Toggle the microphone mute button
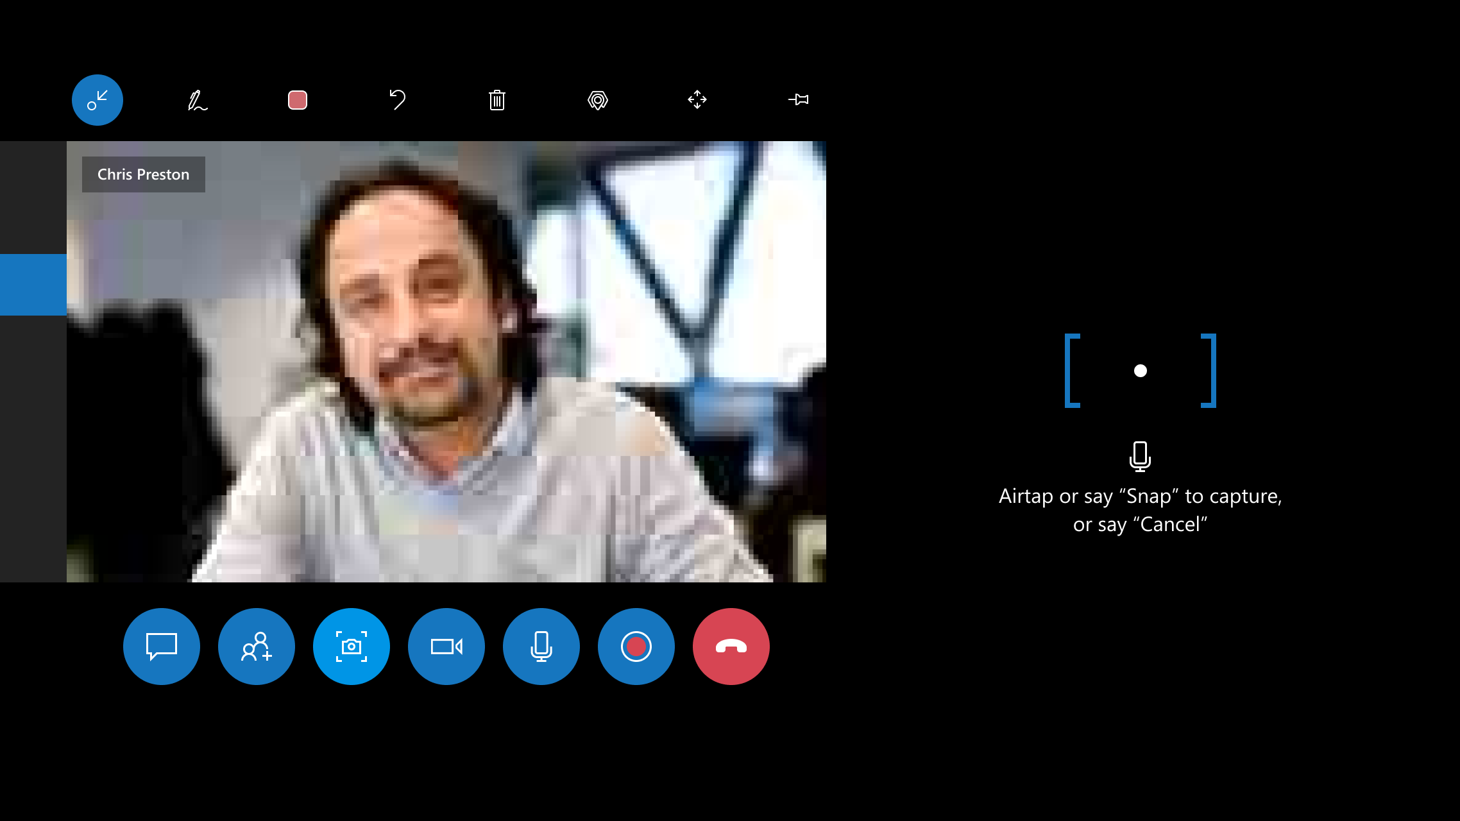Viewport: 1460px width, 821px height. tap(541, 645)
